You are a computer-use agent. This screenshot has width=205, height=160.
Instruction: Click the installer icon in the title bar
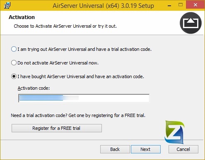pyautogui.click(x=7, y=5)
